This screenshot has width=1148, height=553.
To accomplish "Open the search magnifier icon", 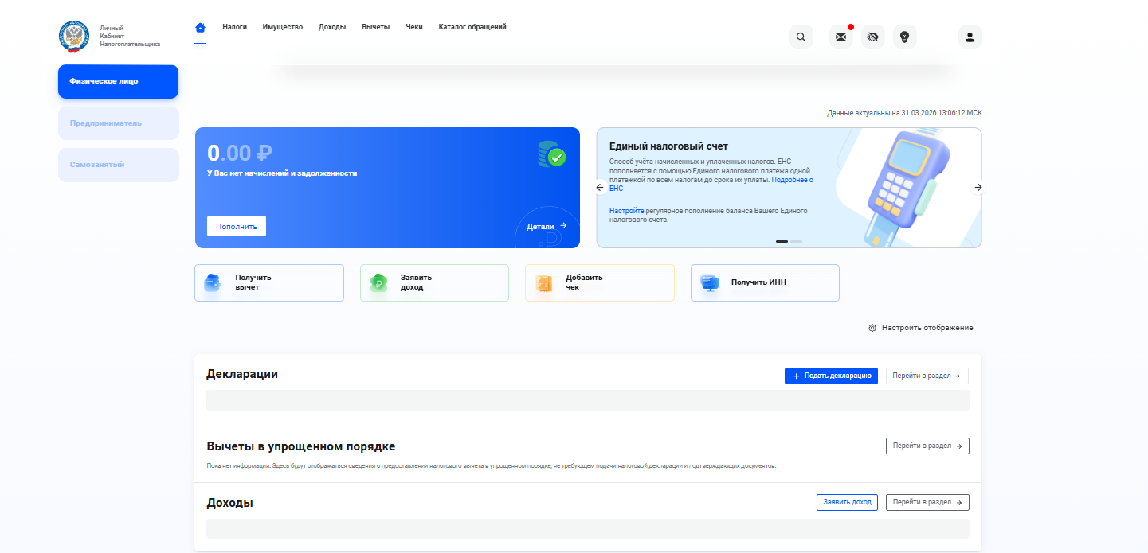I will pyautogui.click(x=801, y=37).
